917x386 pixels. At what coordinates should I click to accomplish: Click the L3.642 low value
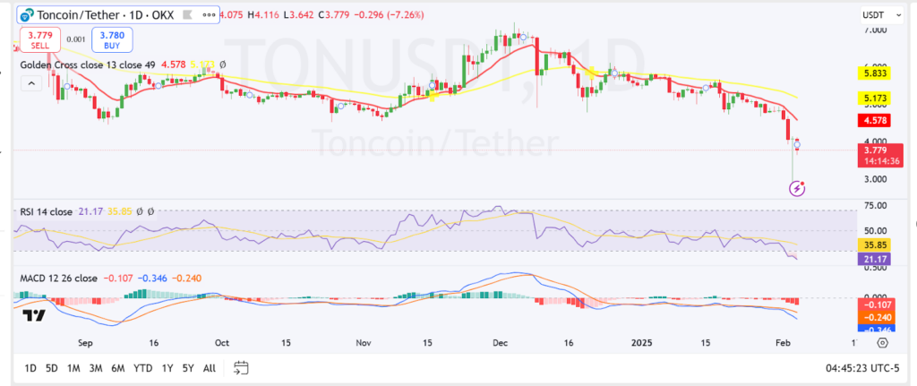click(299, 14)
